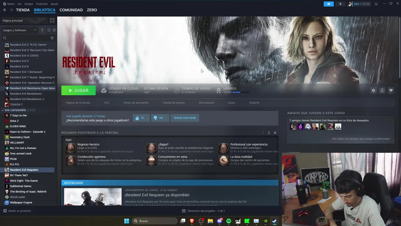The width and height of the screenshot is (401, 226).
Task: Click Quizás más tarde button
Action: pyautogui.click(x=185, y=118)
